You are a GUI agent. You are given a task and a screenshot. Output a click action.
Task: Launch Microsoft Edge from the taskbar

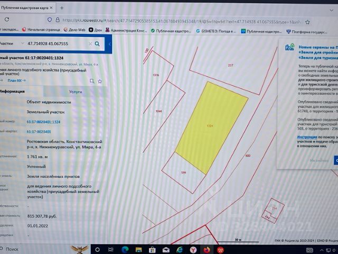point(125,250)
